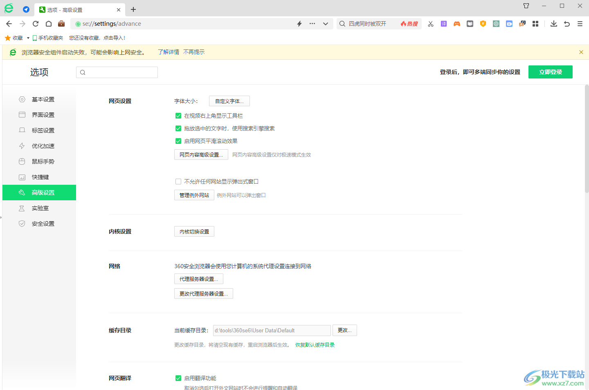Click 管理例外网站 button
This screenshot has width=589, height=390.
coord(194,195)
